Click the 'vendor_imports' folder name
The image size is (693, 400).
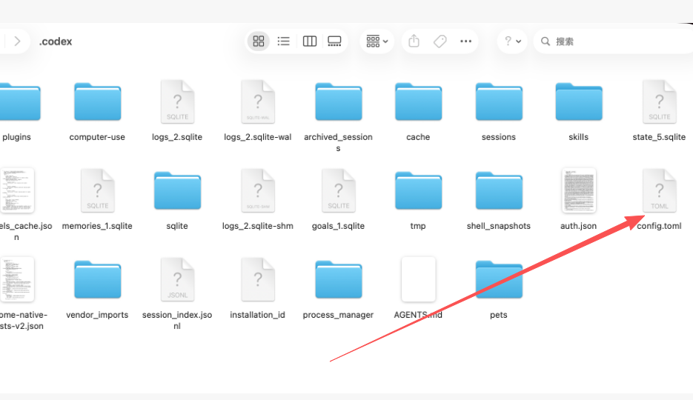pos(97,315)
